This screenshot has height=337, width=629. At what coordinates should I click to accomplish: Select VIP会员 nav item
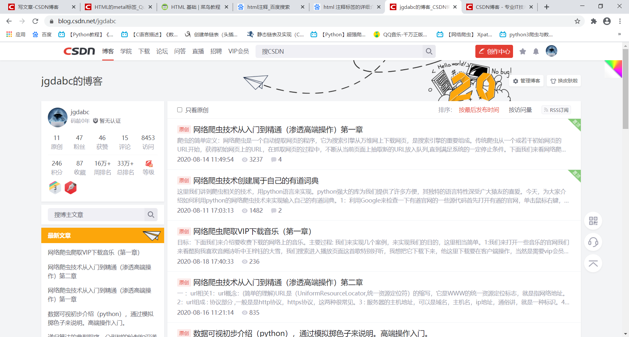pos(238,51)
